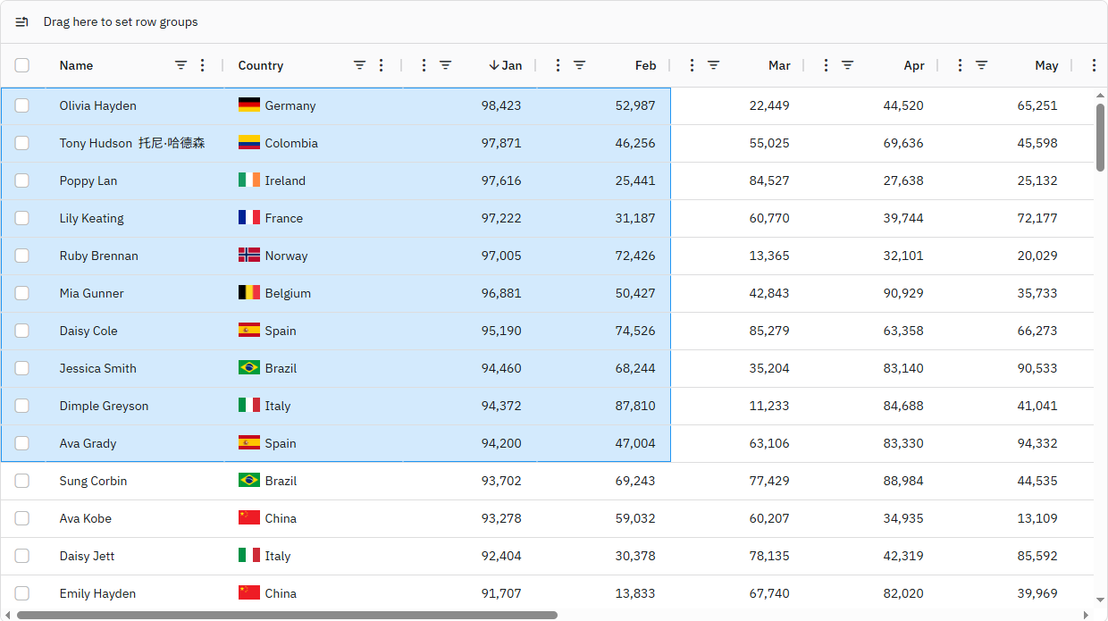Open the filter for the Name column

point(180,65)
